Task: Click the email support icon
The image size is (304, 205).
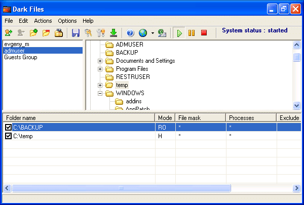Action: click(162, 33)
